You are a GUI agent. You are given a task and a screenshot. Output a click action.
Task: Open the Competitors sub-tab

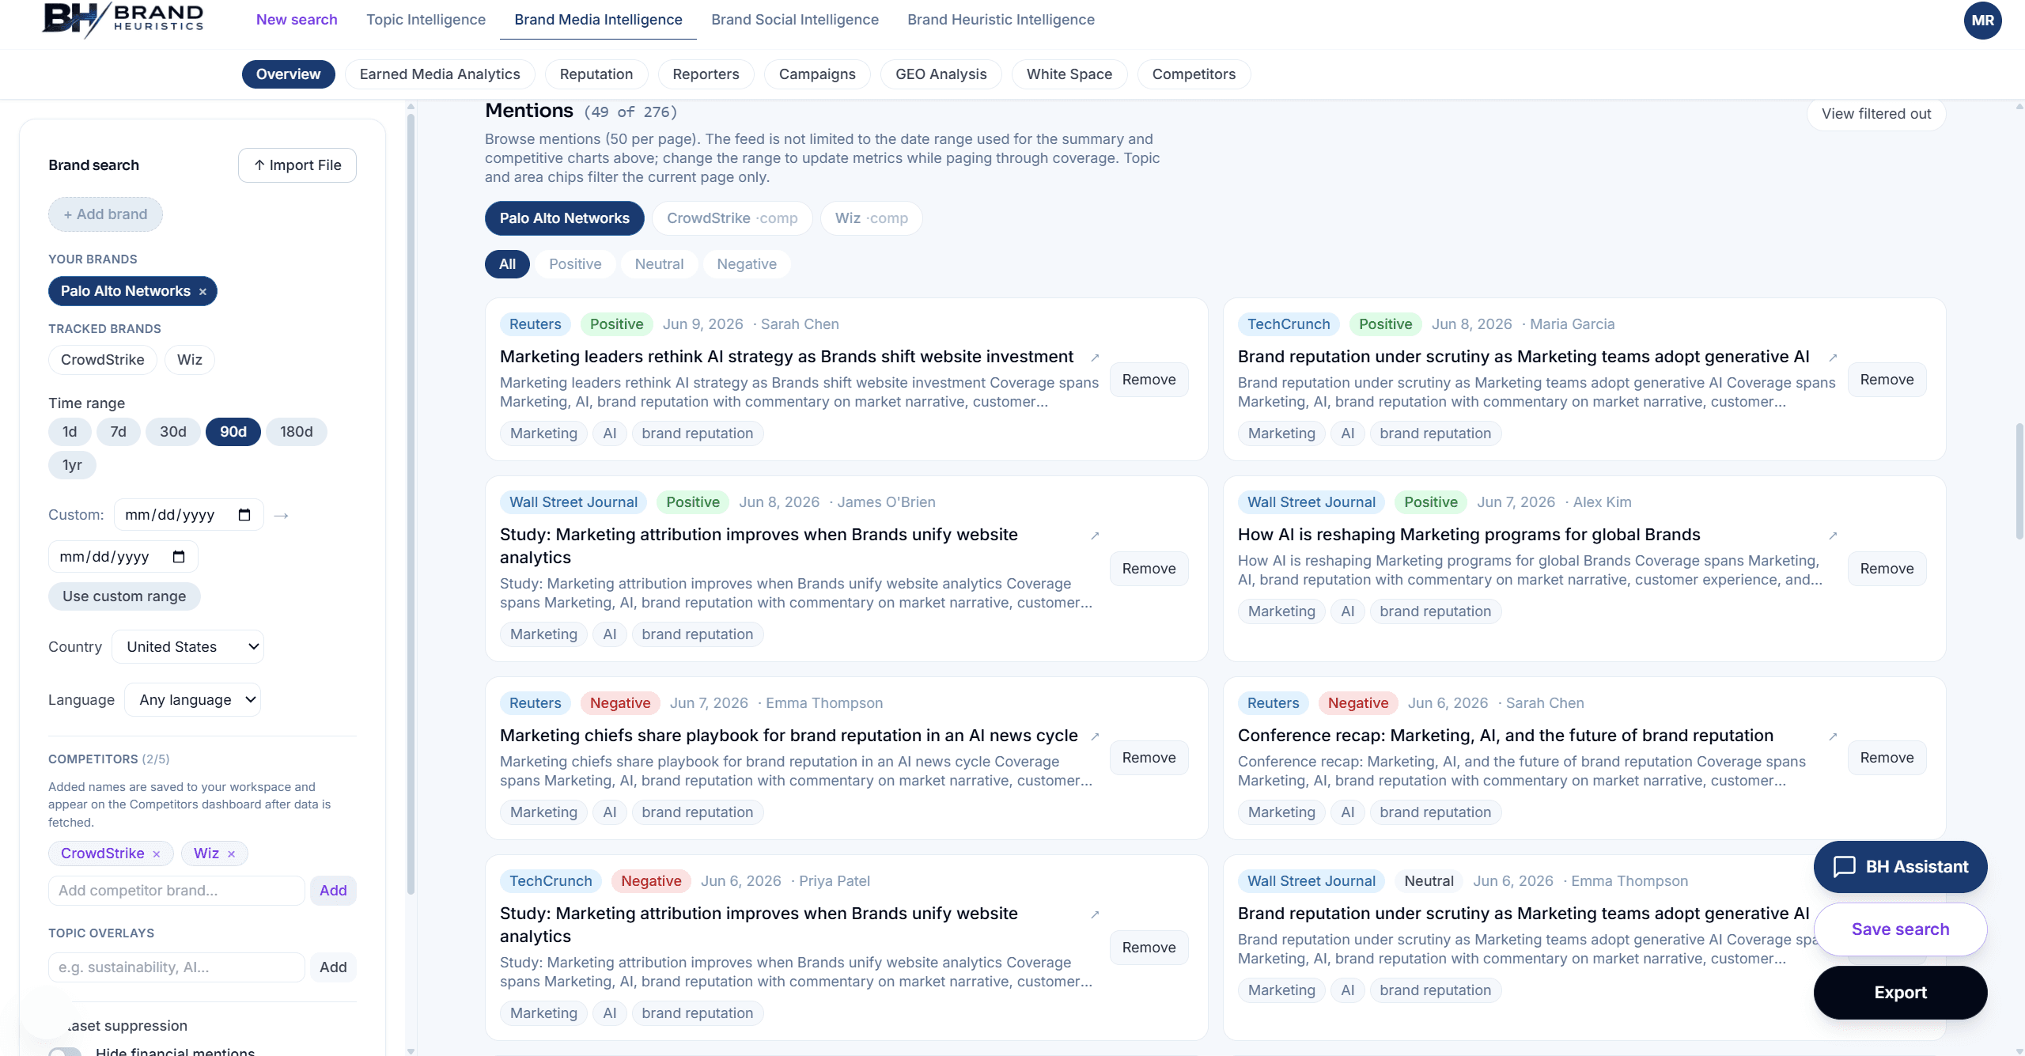point(1194,74)
